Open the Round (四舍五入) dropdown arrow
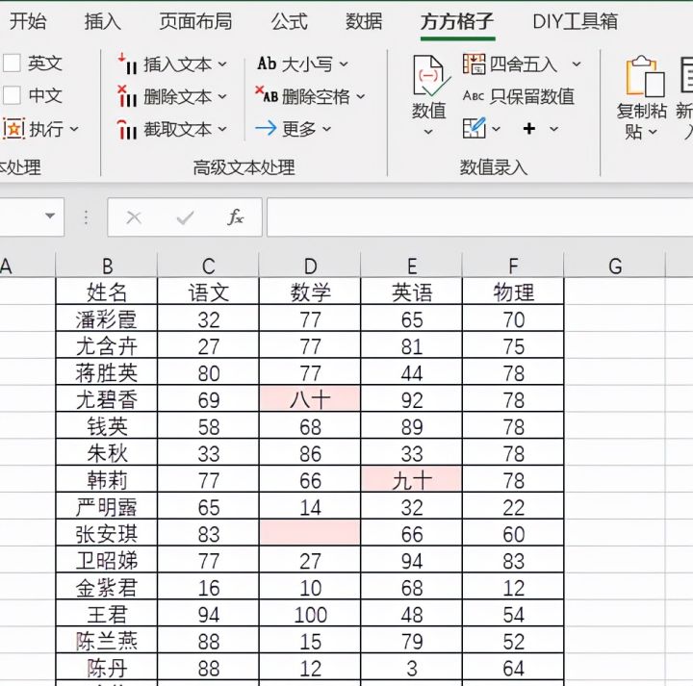Screen dimensions: 693x686 pyautogui.click(x=577, y=64)
